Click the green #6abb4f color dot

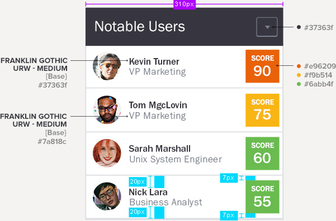point(299,84)
